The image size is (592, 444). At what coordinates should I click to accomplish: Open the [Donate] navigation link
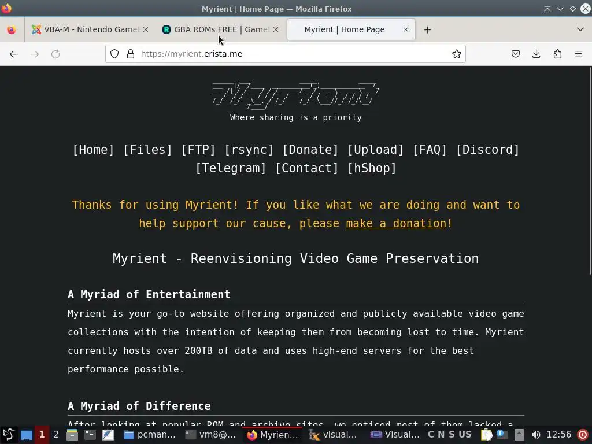(310, 150)
